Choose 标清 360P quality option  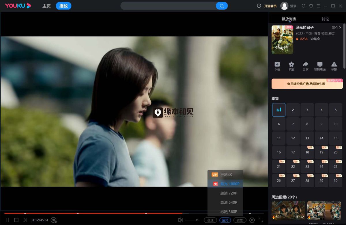click(x=225, y=211)
